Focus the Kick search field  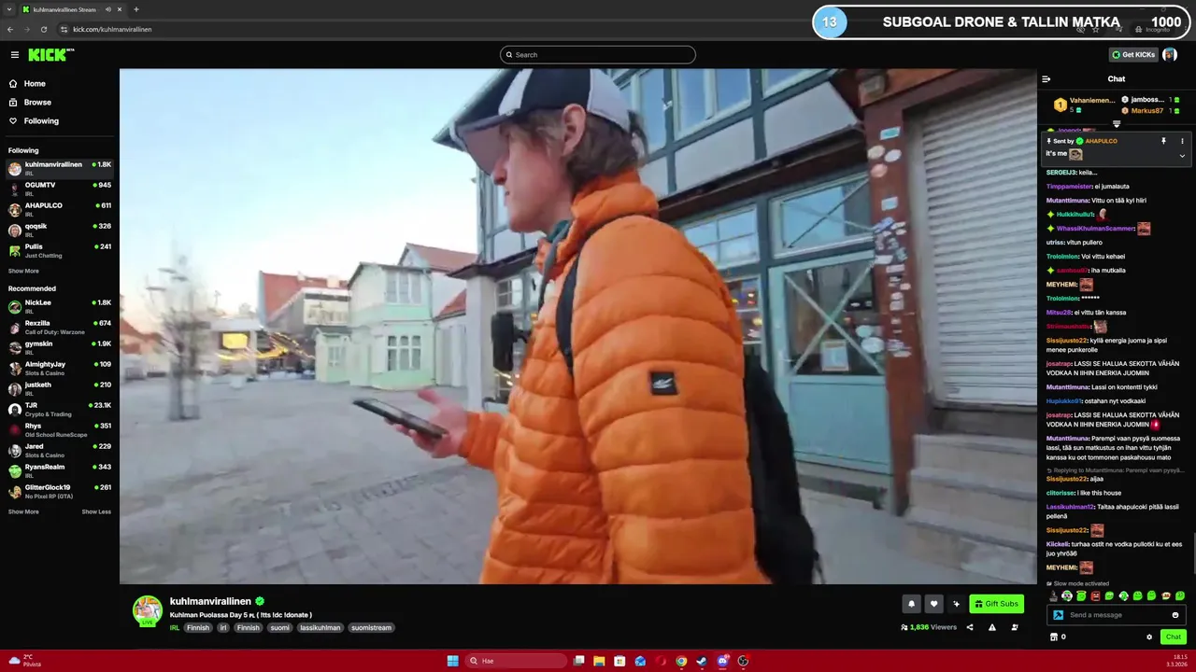tap(598, 54)
